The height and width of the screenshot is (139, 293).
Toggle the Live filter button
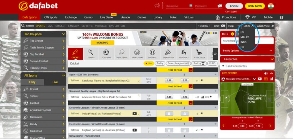[x=149, y=63]
